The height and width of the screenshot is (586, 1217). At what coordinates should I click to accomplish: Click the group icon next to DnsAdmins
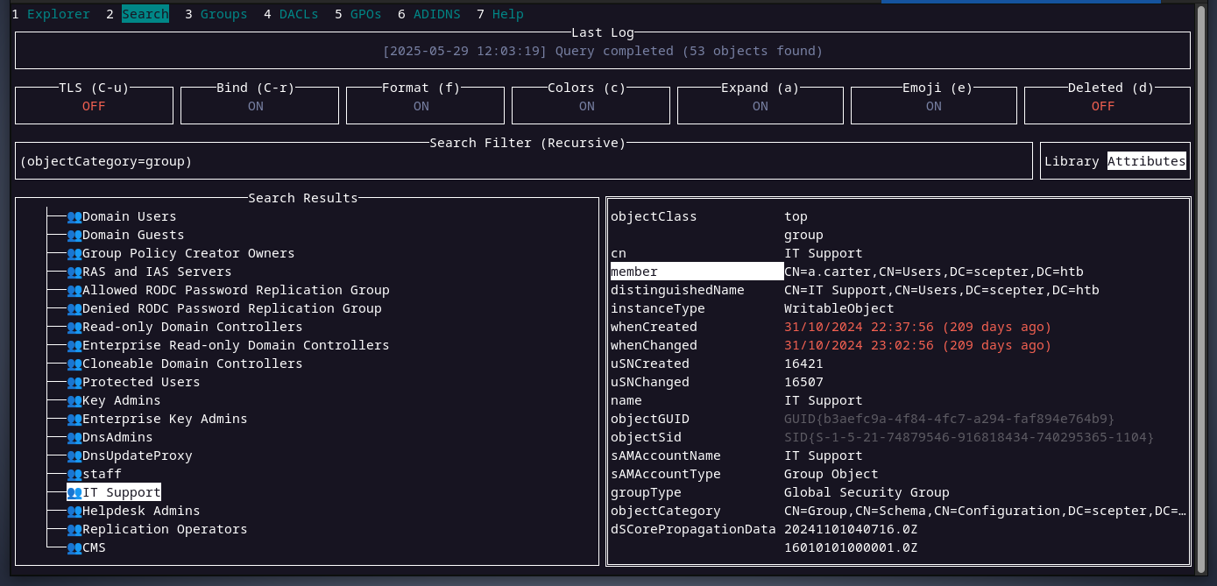tap(74, 437)
